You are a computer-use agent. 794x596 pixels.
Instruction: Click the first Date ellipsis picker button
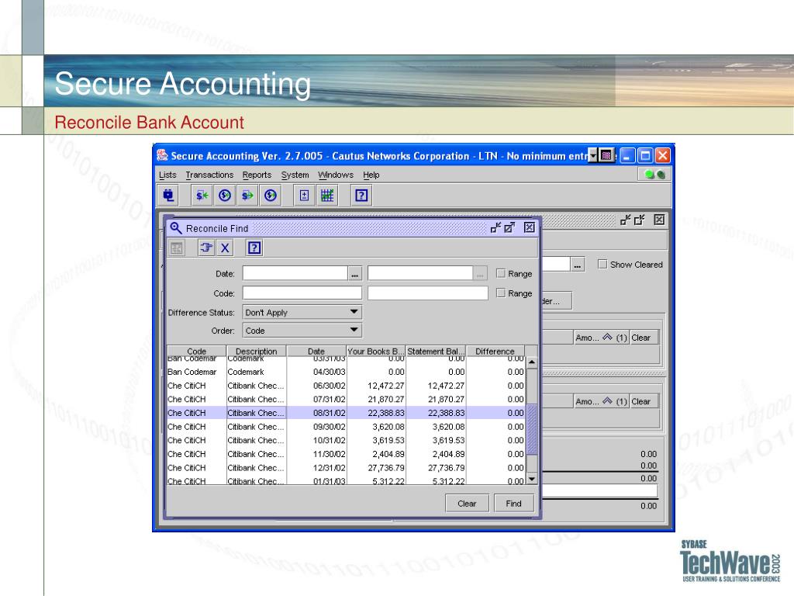point(355,274)
